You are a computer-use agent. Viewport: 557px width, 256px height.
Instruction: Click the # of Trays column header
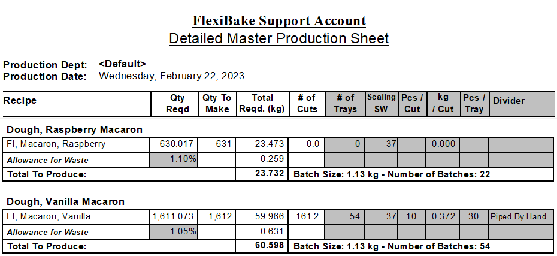tap(346, 104)
